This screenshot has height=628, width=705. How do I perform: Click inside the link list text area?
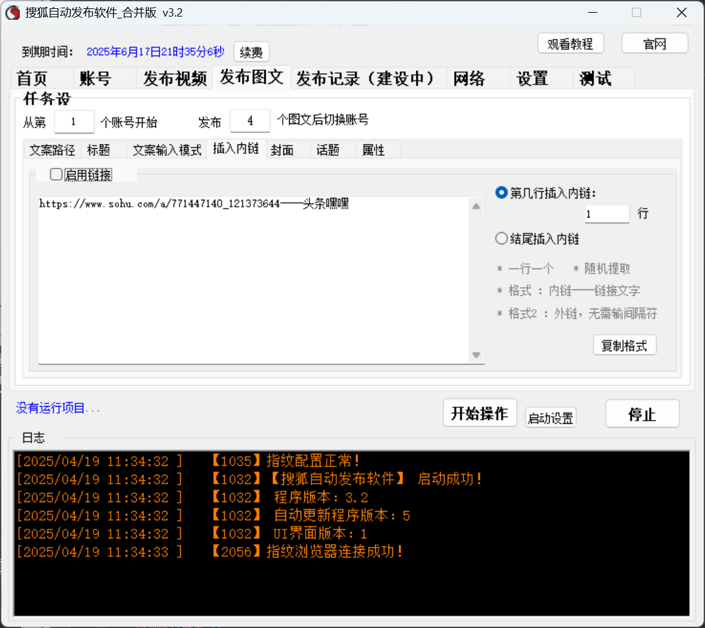[254, 281]
